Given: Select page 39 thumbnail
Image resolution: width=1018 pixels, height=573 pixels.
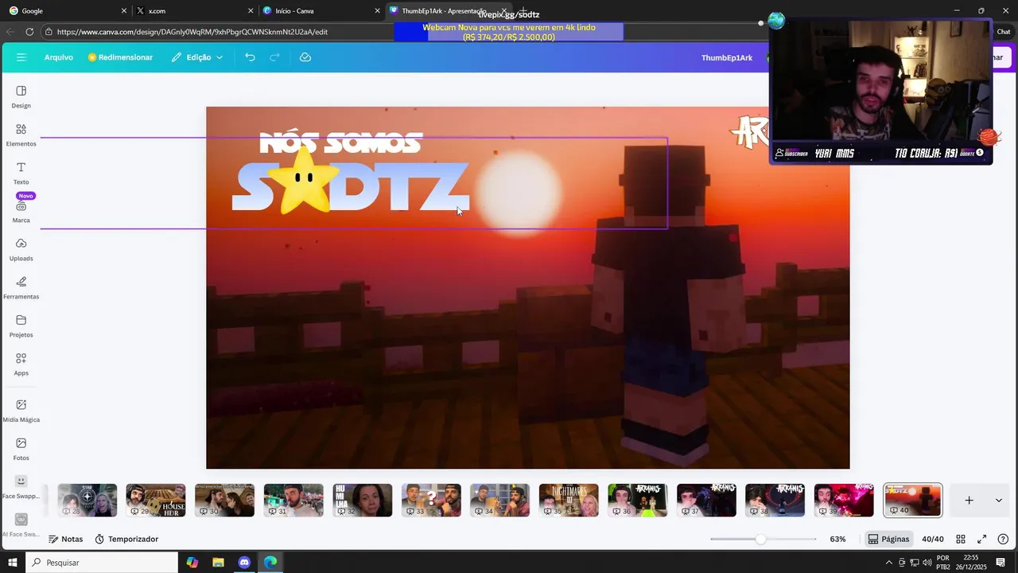Looking at the screenshot, I should (x=844, y=500).
